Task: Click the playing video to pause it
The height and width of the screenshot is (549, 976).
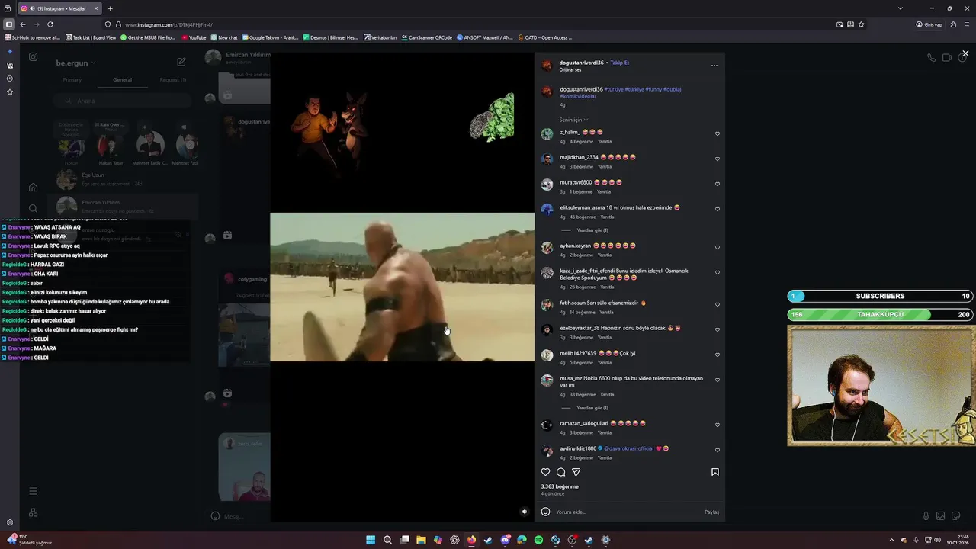Action: [402, 287]
